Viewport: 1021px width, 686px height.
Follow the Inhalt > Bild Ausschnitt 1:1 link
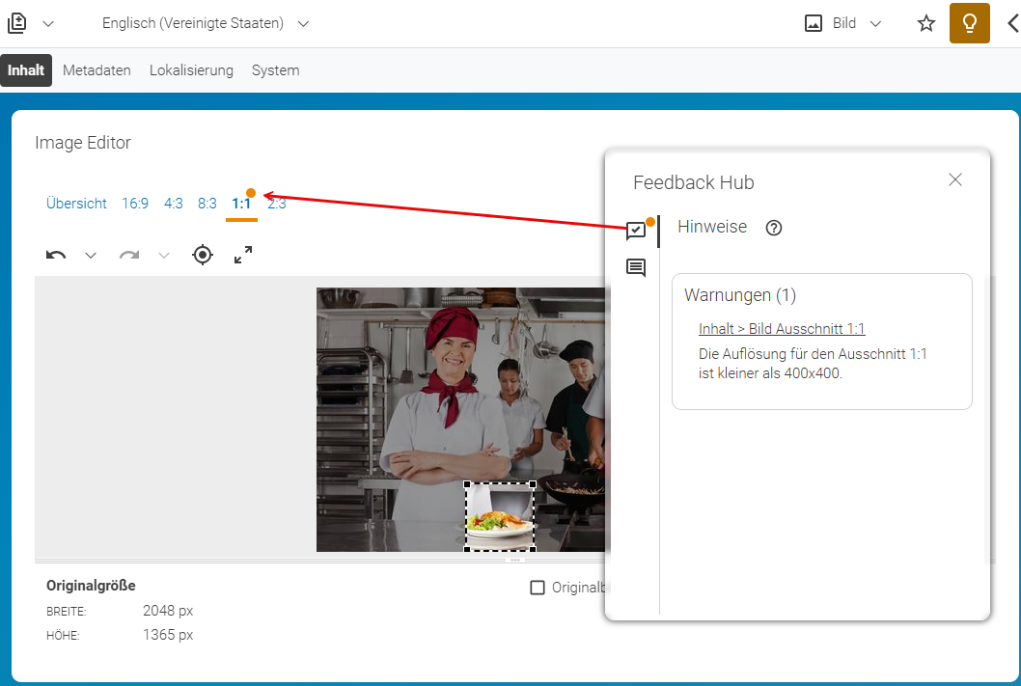click(782, 329)
